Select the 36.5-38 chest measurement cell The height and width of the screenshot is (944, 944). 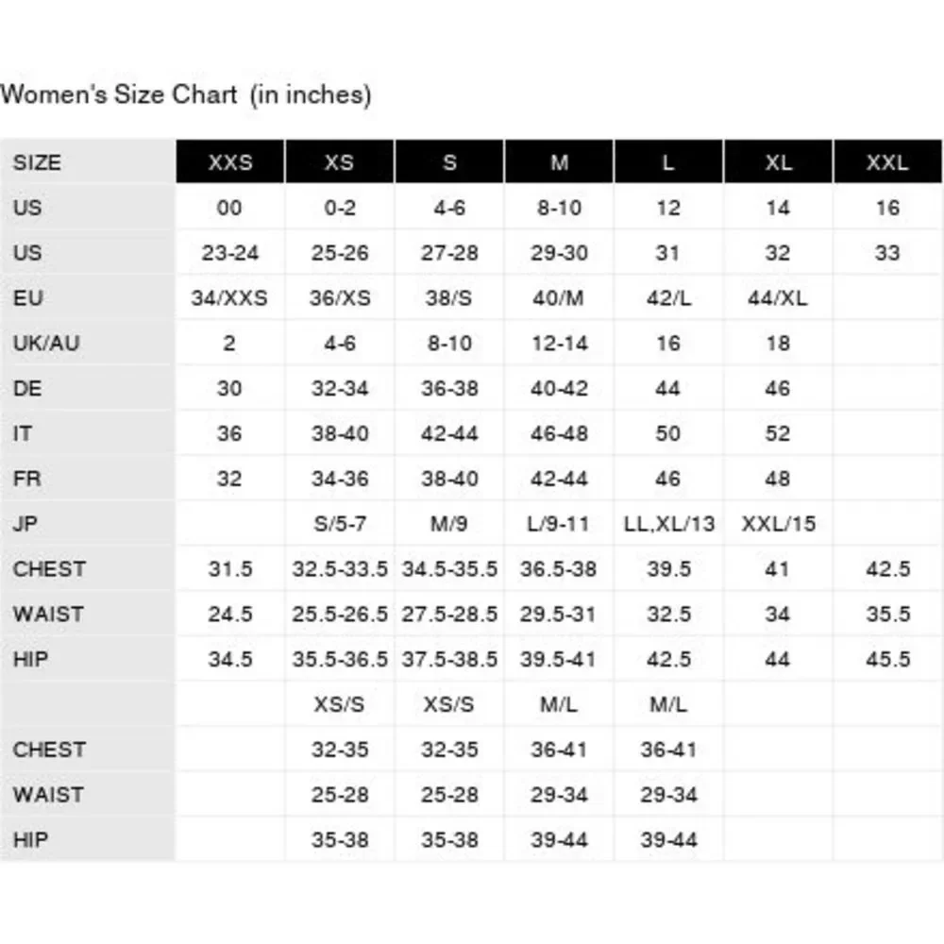point(559,569)
